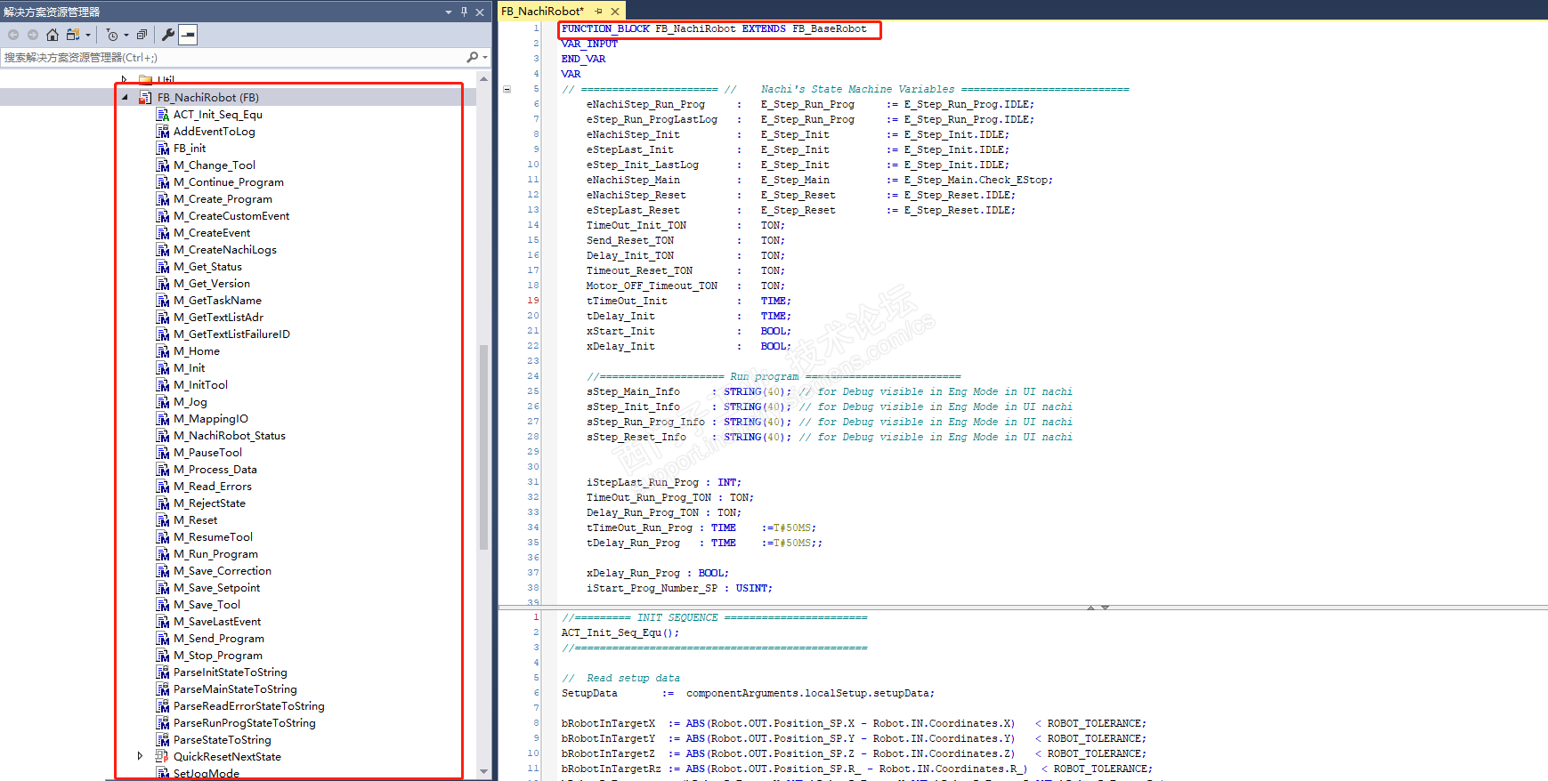This screenshot has width=1548, height=781.
Task: Select M_Continue_Program in the tree
Action: pos(229,182)
